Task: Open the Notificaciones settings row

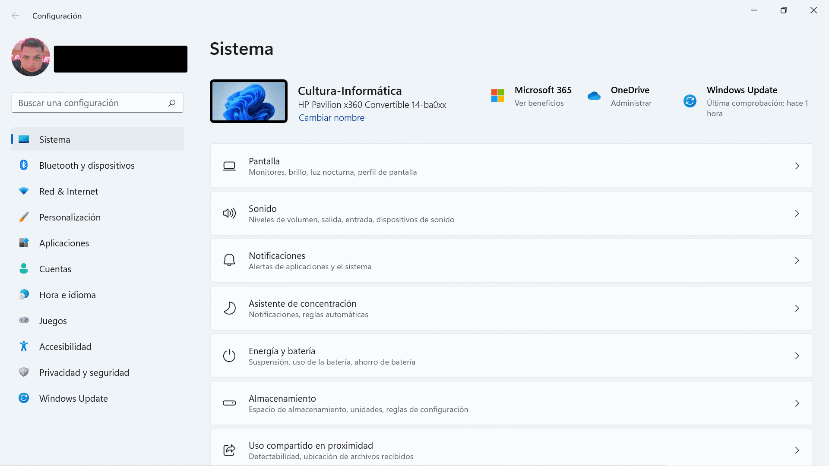Action: (x=512, y=261)
